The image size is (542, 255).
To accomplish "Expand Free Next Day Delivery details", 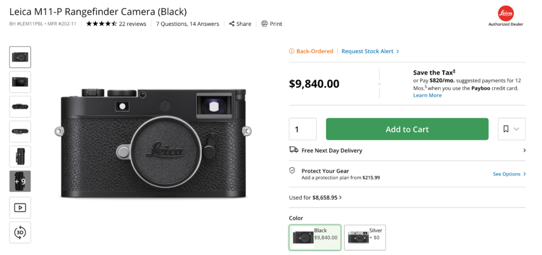I will coord(524,150).
